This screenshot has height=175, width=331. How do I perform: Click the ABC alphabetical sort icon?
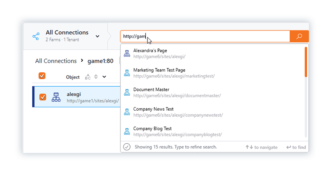(88, 77)
